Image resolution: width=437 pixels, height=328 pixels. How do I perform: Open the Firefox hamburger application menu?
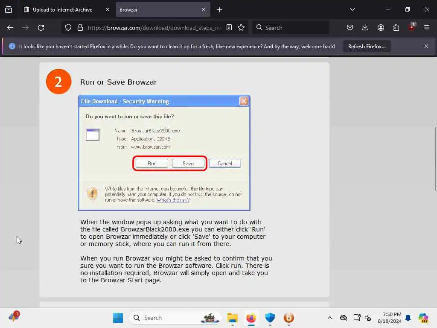coord(427,28)
